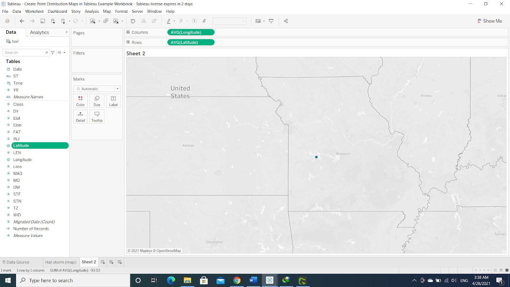Viewport: 510px width, 287px height.
Task: Open the Dashboard menu
Action: [x=57, y=11]
